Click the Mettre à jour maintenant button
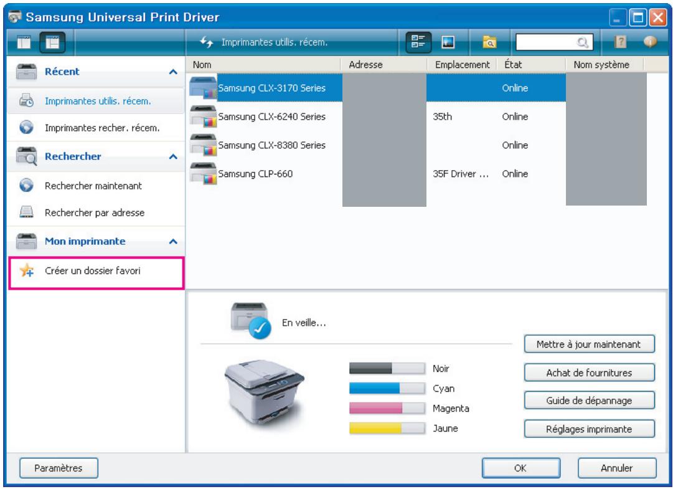Viewport: 673px width, 489px height. click(x=590, y=344)
